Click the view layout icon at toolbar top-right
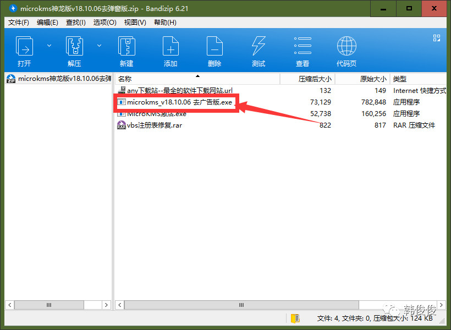451x330 pixels. [437, 38]
